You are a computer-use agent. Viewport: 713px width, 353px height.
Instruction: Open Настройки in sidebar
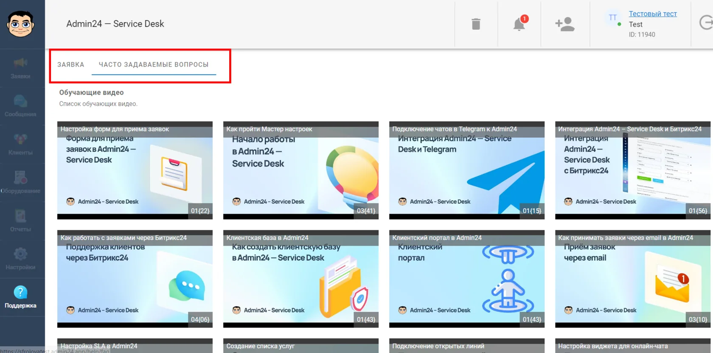click(x=20, y=259)
